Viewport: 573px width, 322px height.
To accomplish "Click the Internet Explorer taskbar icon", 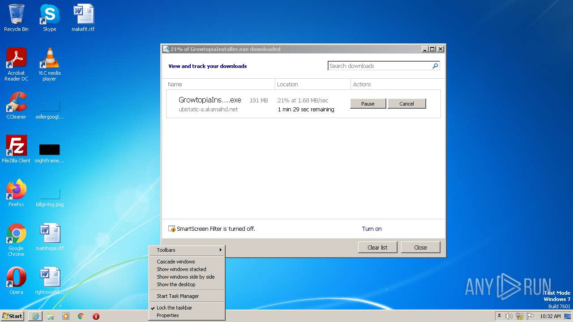I will tap(35, 316).
